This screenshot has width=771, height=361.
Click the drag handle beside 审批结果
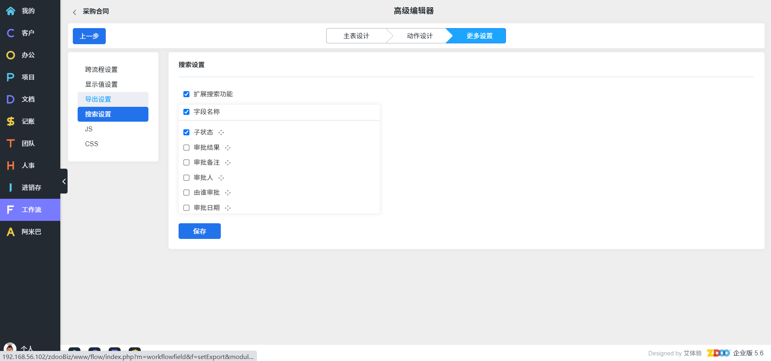point(228,148)
